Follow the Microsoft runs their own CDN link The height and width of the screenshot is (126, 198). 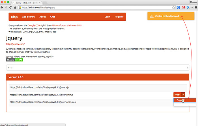[67, 25]
